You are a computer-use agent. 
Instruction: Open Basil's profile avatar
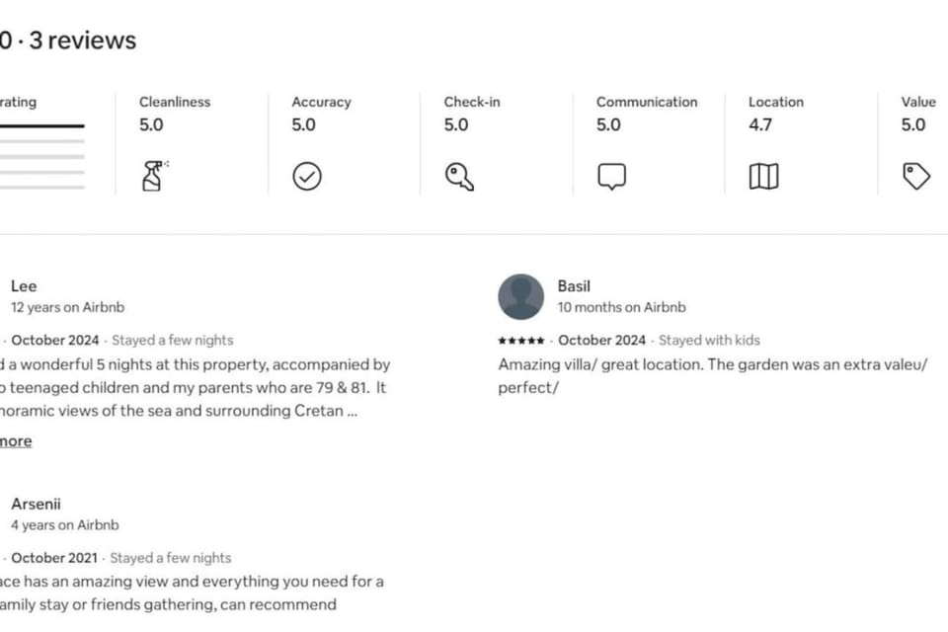pyautogui.click(x=520, y=297)
